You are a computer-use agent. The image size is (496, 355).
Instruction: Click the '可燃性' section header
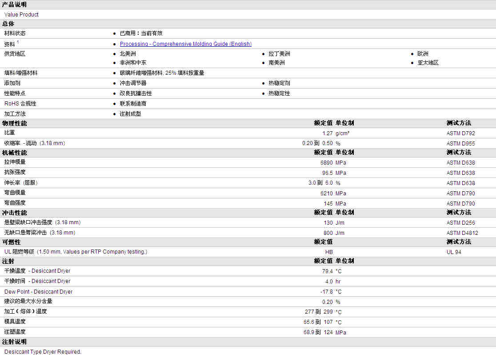pos(12,242)
